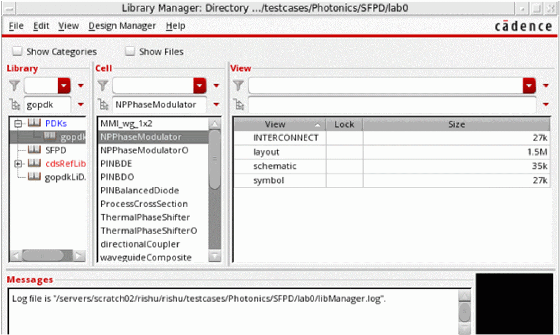Viewport: 560px width, 335px height.
Task: Click the Messages scroll up arrow
Action: tap(464, 296)
